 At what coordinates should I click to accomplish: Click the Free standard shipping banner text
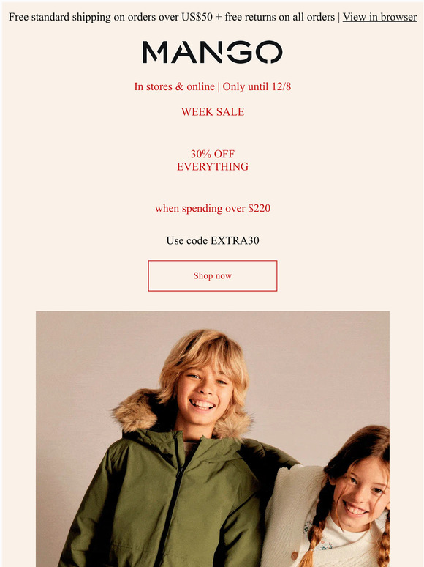[x=110, y=17]
